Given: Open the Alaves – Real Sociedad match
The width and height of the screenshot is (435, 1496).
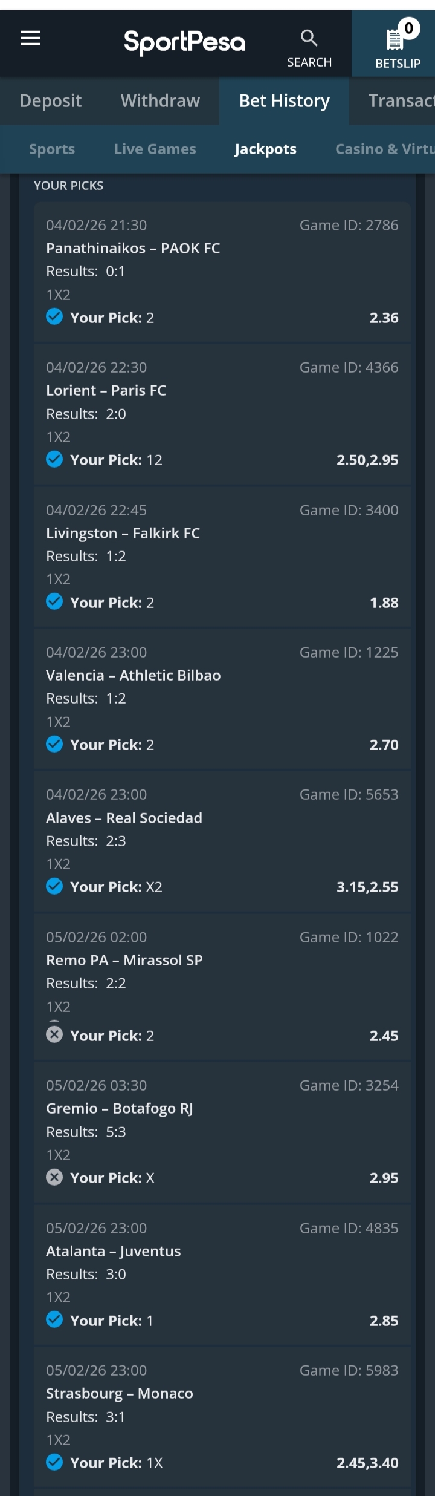Looking at the screenshot, I should point(124,818).
